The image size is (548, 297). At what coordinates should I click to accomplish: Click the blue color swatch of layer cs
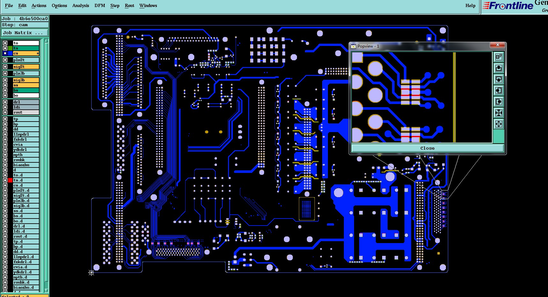(10, 53)
